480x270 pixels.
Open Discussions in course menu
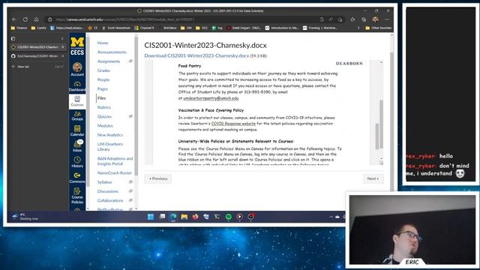(x=108, y=191)
